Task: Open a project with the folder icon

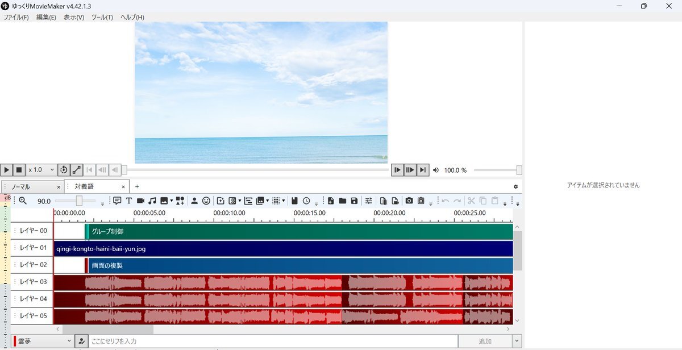Action: point(343,201)
